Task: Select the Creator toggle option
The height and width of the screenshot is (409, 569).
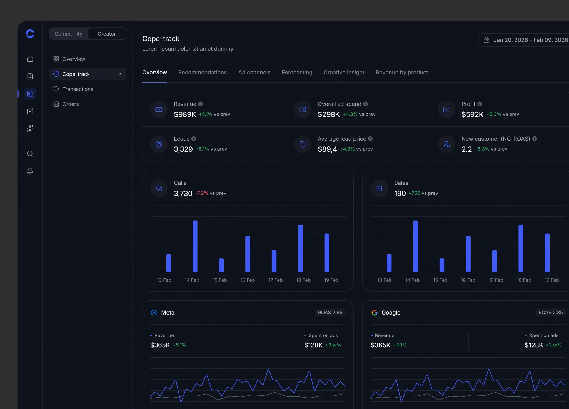Action: pos(107,34)
